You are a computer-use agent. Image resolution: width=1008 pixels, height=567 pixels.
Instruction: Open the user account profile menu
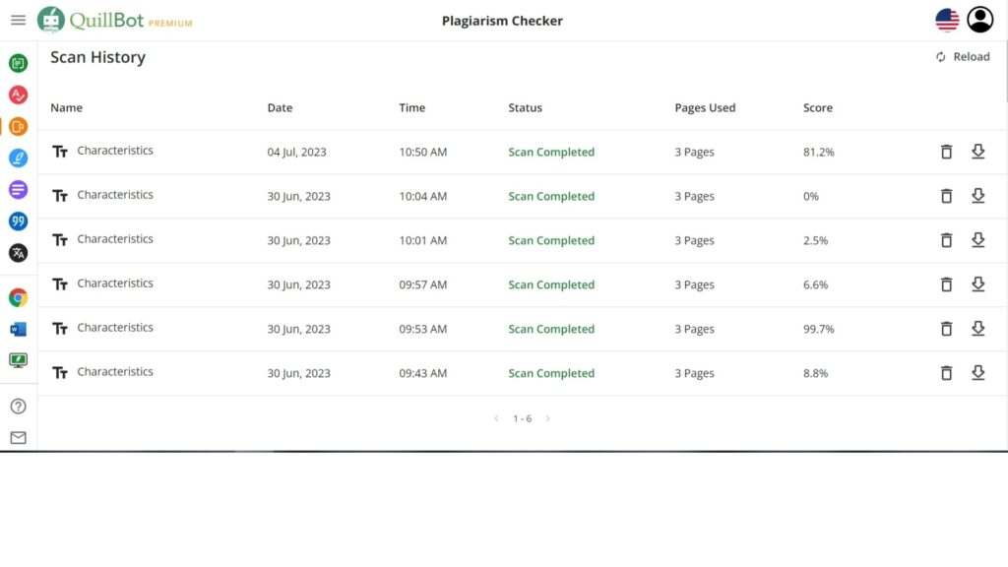pyautogui.click(x=979, y=21)
